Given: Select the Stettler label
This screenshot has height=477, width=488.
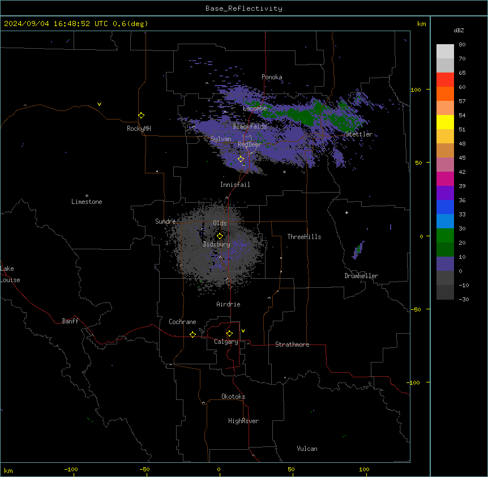Looking at the screenshot, I should pyautogui.click(x=359, y=134).
